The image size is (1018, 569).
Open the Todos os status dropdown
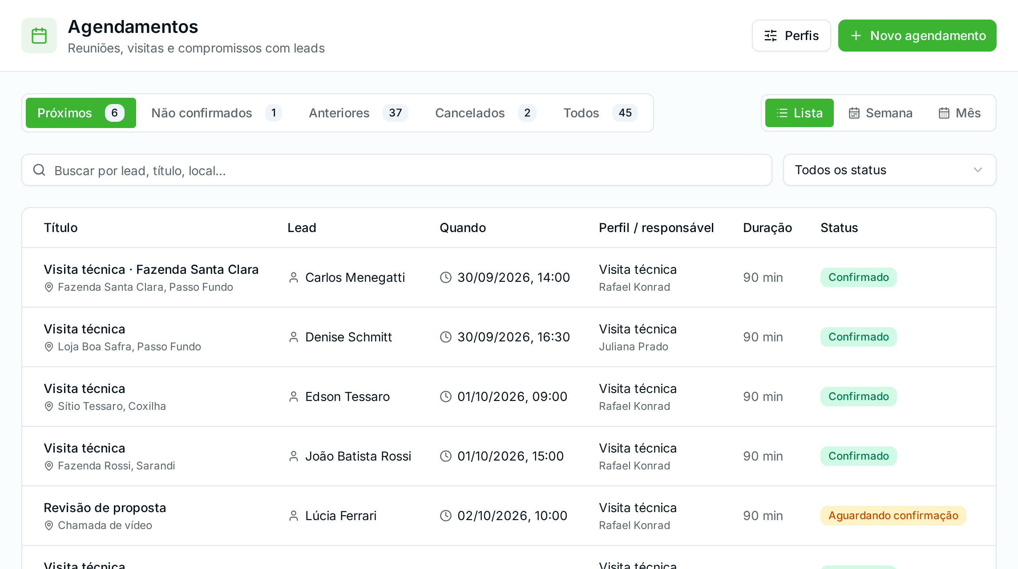click(x=889, y=170)
